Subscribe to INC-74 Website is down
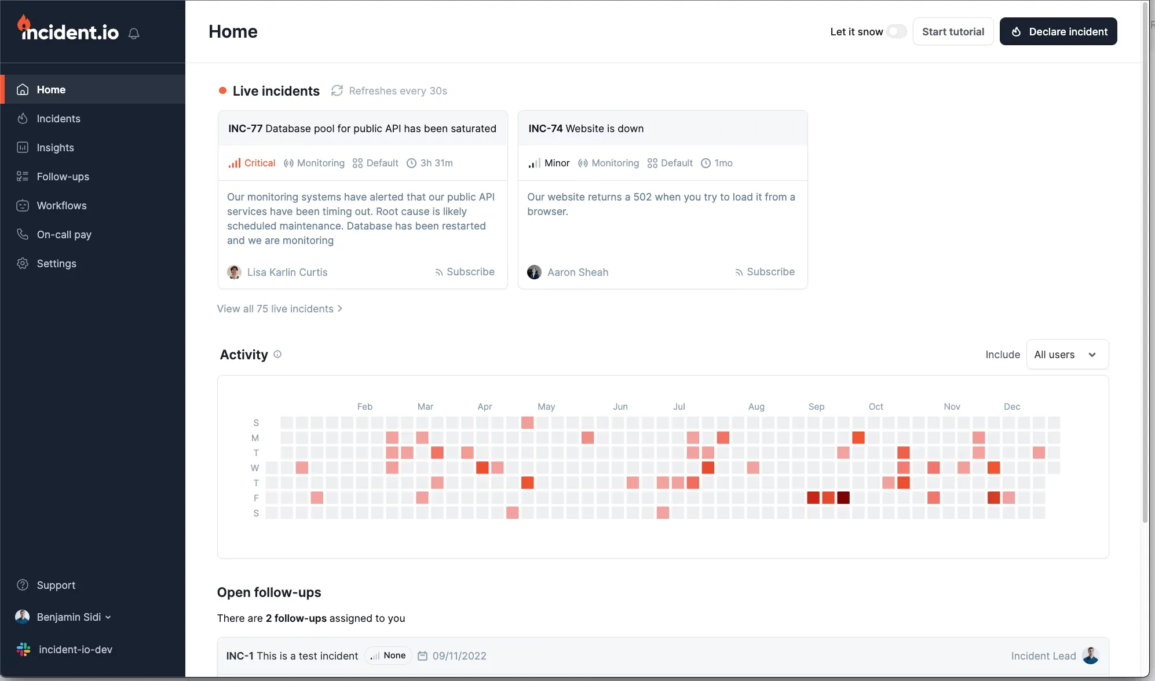Viewport: 1155px width, 681px height. [765, 272]
